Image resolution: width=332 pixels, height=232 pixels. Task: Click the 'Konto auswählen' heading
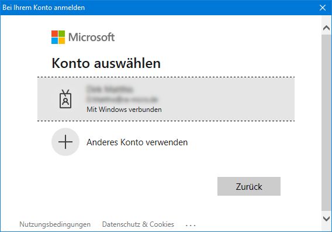tap(106, 63)
